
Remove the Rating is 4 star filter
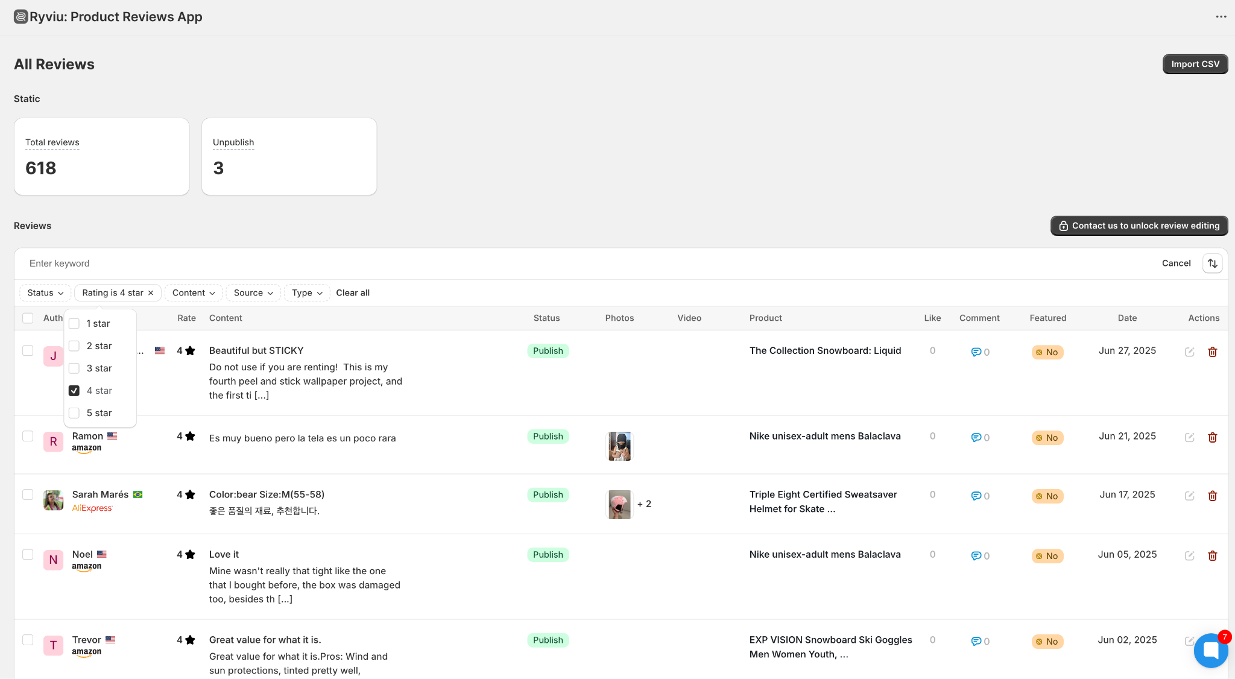point(151,293)
